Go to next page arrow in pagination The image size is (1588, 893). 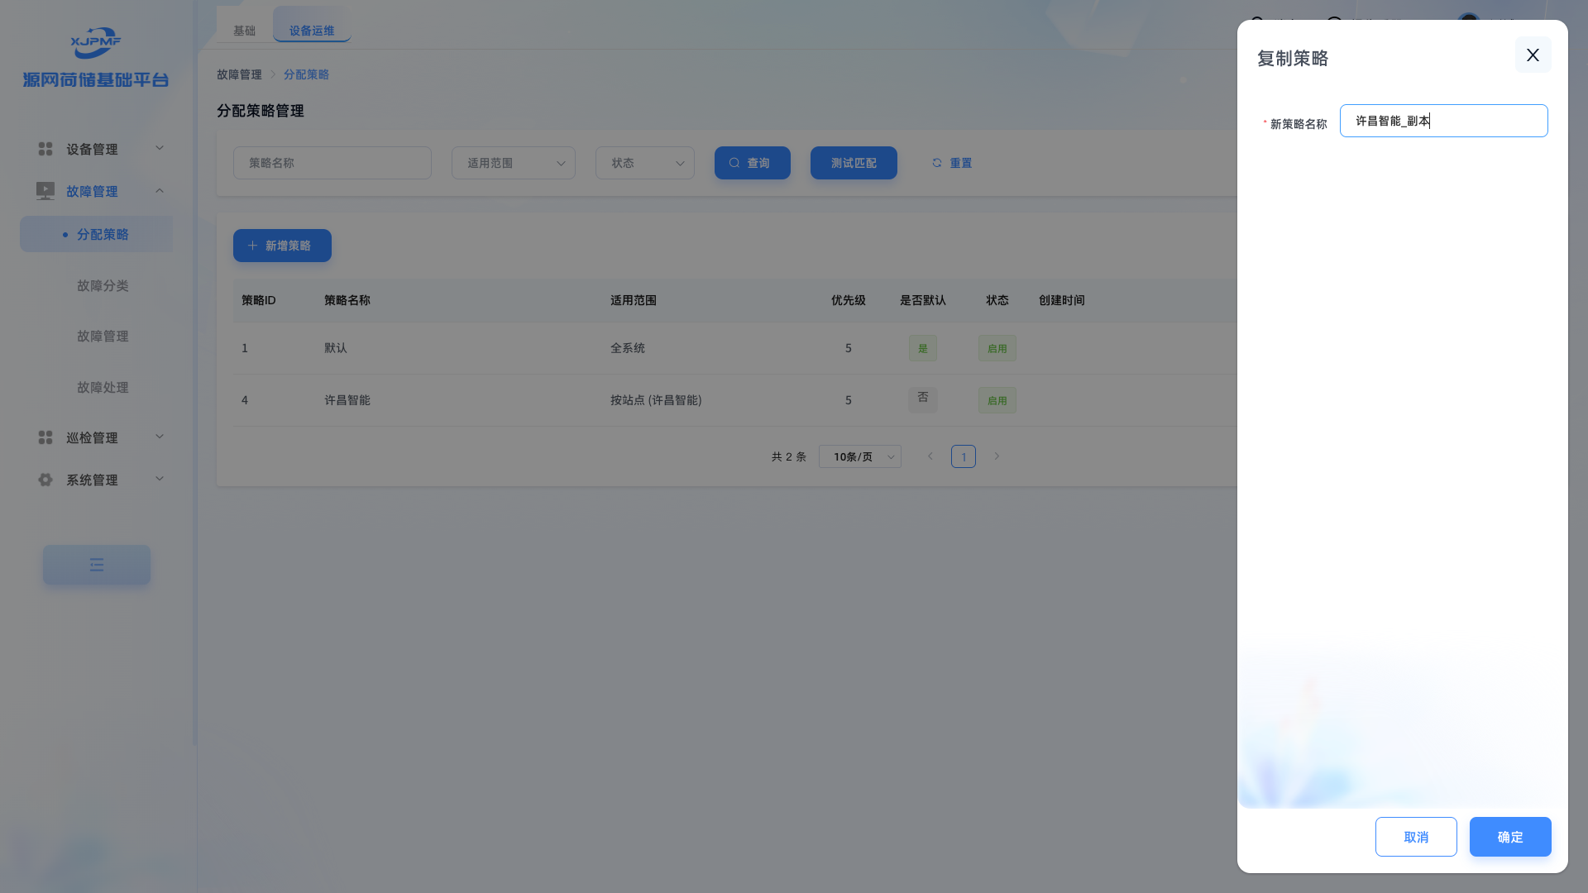click(997, 456)
